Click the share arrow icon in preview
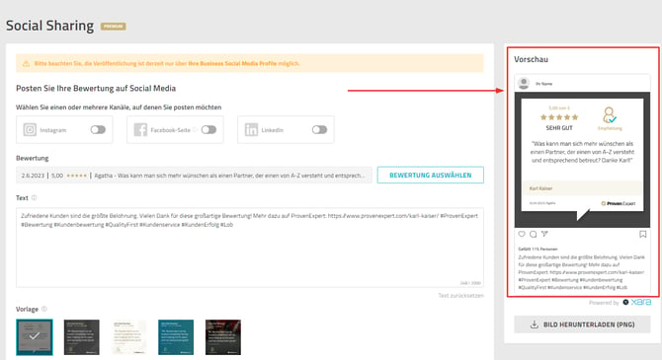This screenshot has height=360, width=662. click(x=544, y=234)
